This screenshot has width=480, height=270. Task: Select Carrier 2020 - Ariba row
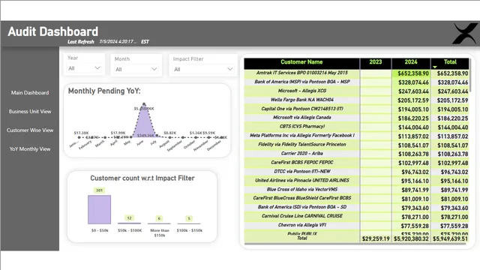coord(356,154)
